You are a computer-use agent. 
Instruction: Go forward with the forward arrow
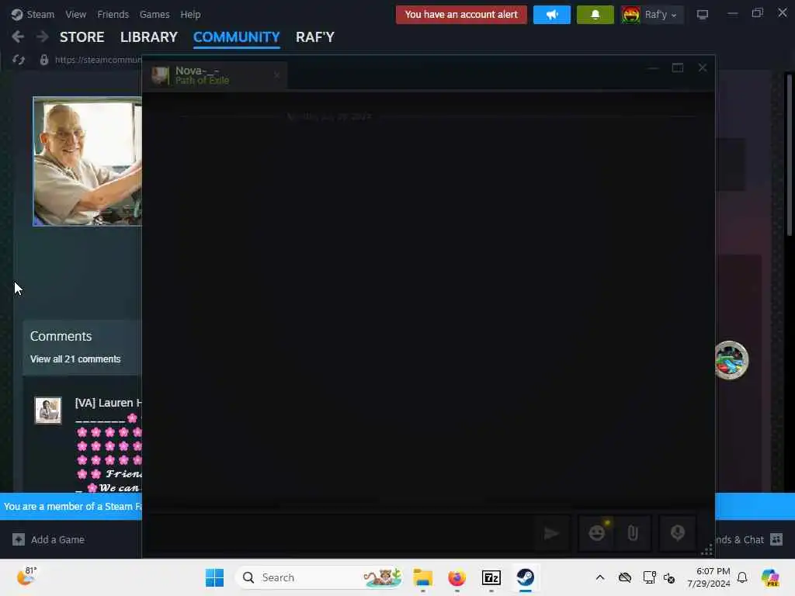43,36
